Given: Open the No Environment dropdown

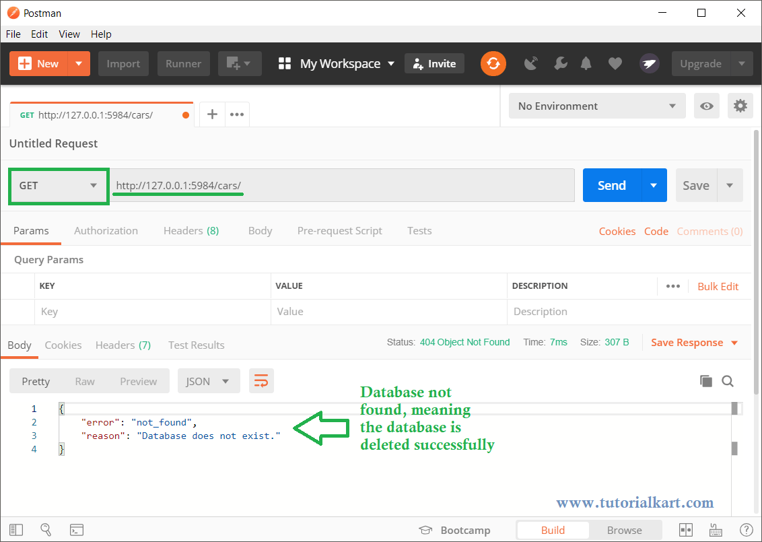Looking at the screenshot, I should coord(596,106).
